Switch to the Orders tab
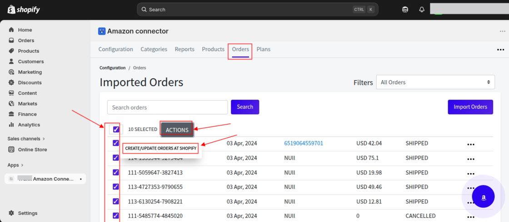This screenshot has width=509, height=222. click(x=240, y=49)
